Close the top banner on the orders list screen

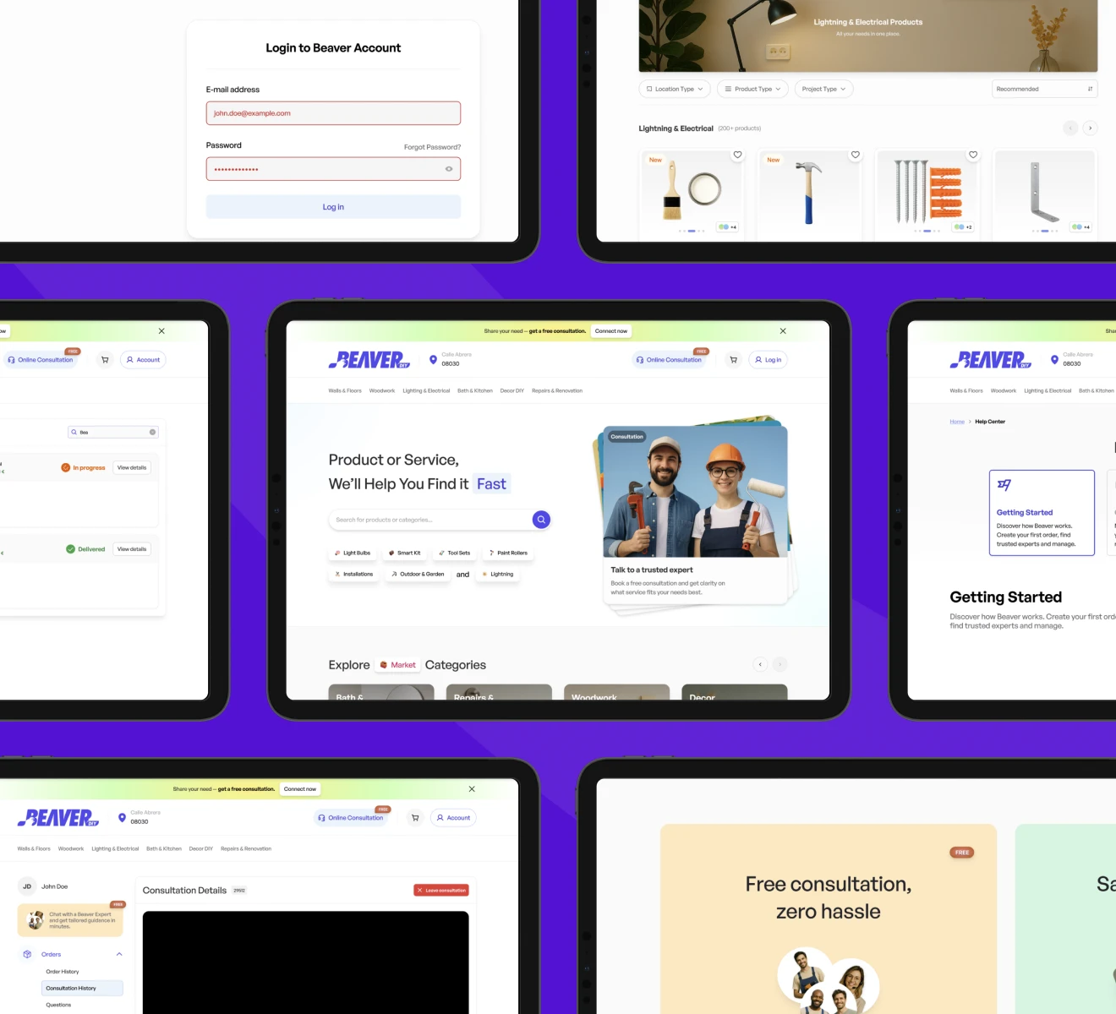click(x=161, y=331)
